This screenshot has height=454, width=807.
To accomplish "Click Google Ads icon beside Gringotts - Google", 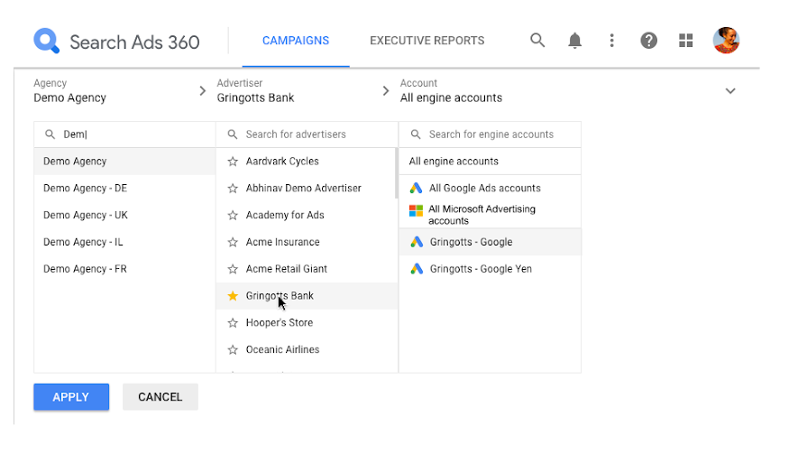I will (417, 242).
